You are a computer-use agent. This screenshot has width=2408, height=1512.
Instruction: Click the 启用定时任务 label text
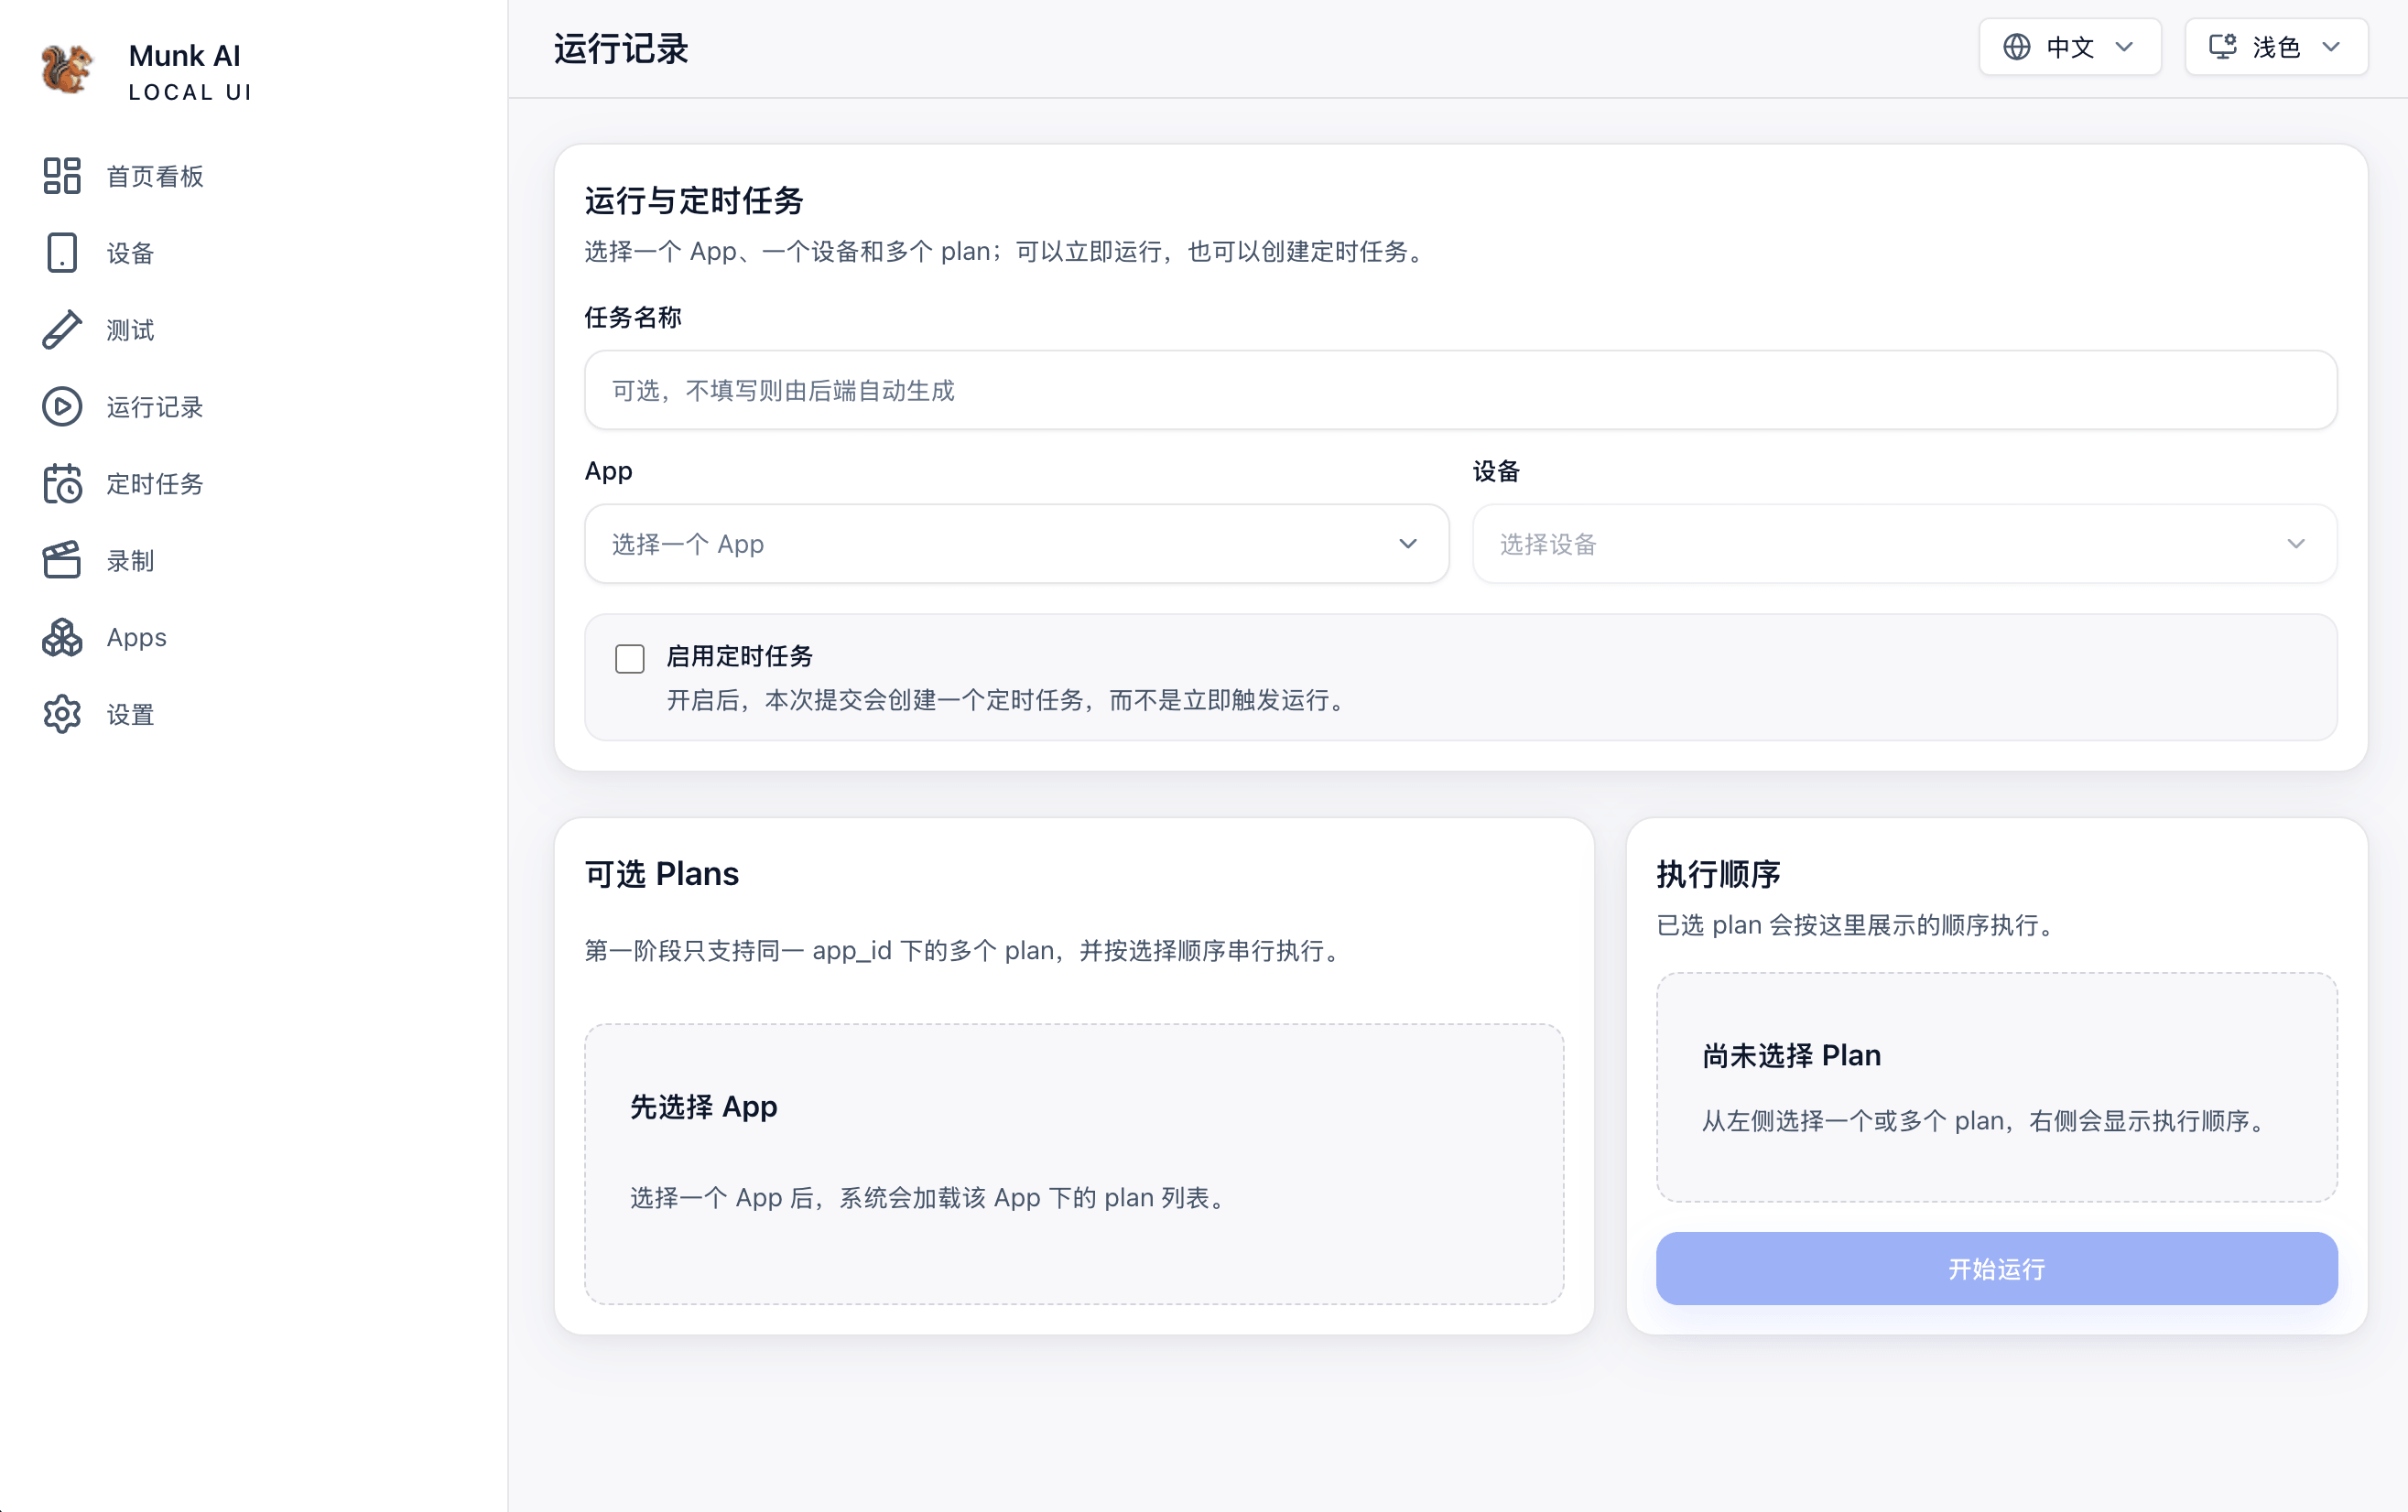point(740,656)
